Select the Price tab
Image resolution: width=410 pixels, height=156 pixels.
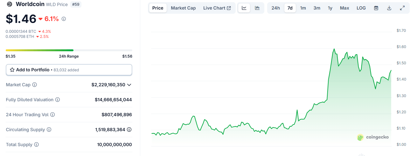click(x=158, y=8)
